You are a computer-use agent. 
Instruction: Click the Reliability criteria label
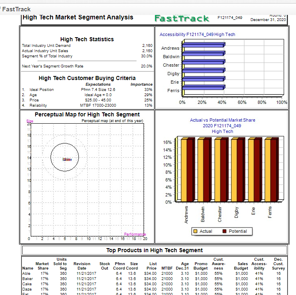tap(38, 105)
